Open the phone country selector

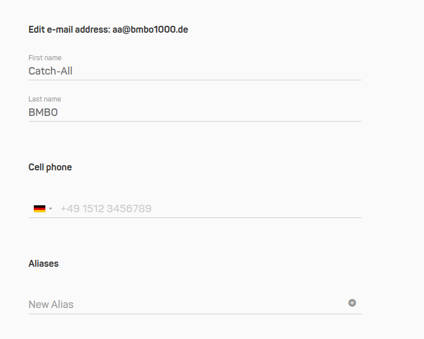(x=44, y=209)
